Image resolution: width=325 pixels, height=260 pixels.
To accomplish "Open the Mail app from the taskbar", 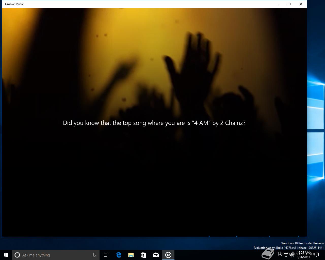I will point(156,255).
